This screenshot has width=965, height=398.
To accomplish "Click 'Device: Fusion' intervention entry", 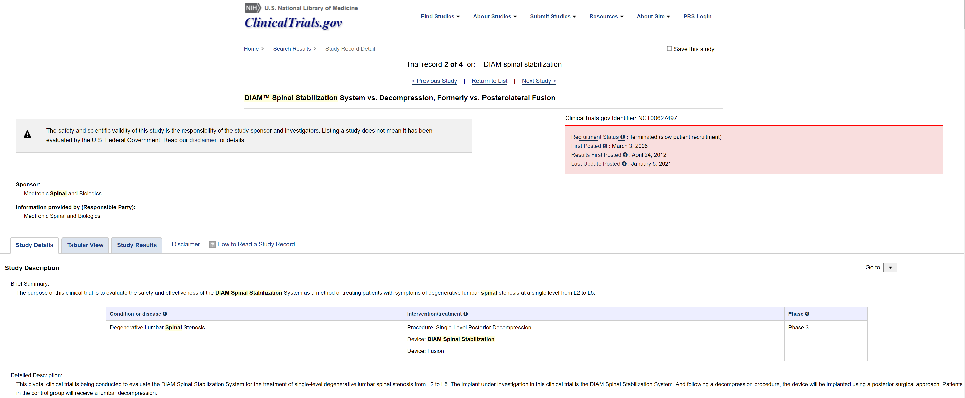I will coord(425,351).
